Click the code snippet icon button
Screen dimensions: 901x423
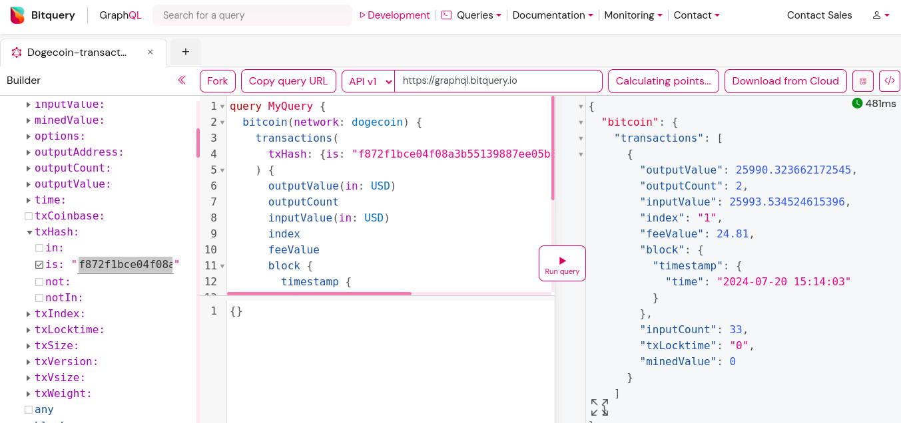889,81
